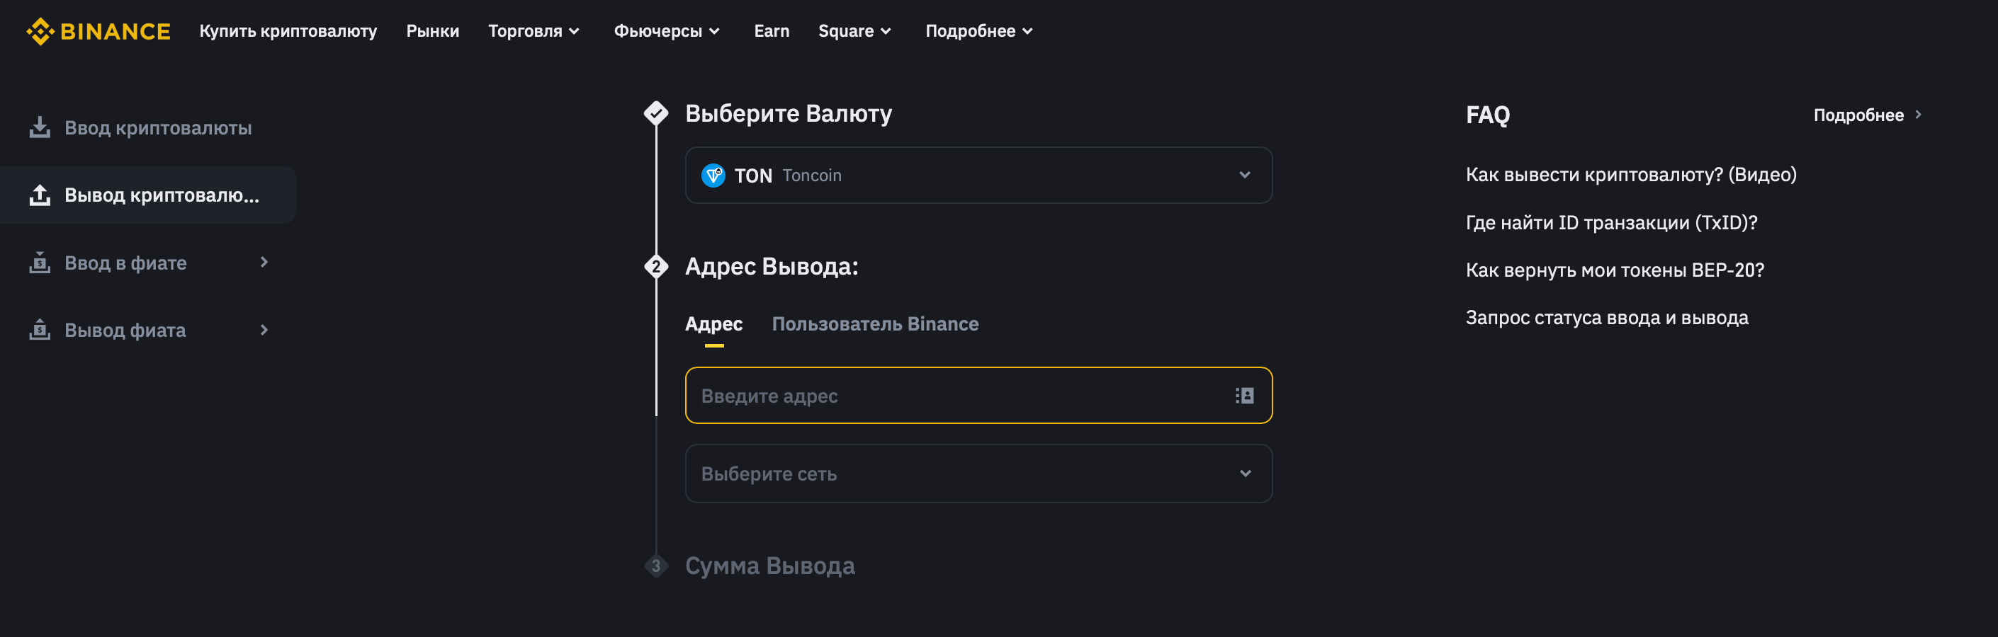Open FAQ link about finding TxID

pos(1611,223)
